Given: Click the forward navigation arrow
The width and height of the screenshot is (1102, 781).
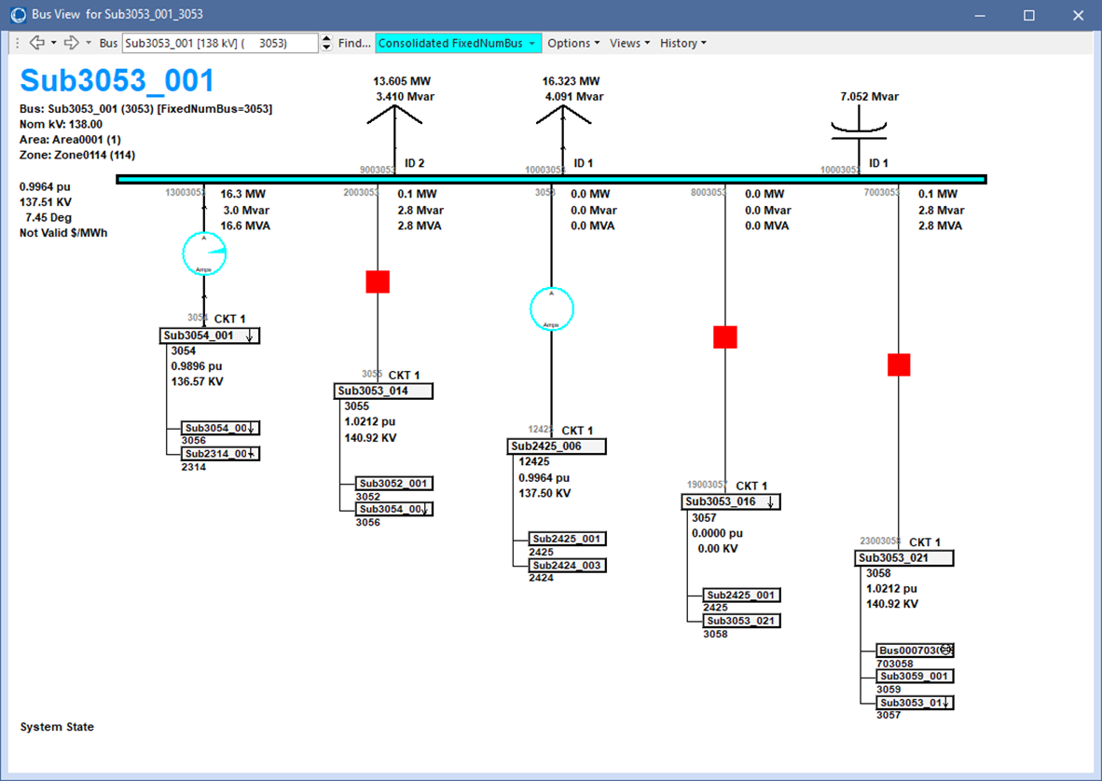Looking at the screenshot, I should coord(72,43).
